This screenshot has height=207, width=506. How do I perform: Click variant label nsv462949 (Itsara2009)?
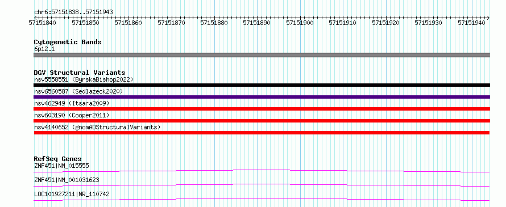[72, 103]
